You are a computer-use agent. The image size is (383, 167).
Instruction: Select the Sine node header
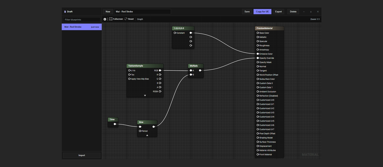[147, 122]
